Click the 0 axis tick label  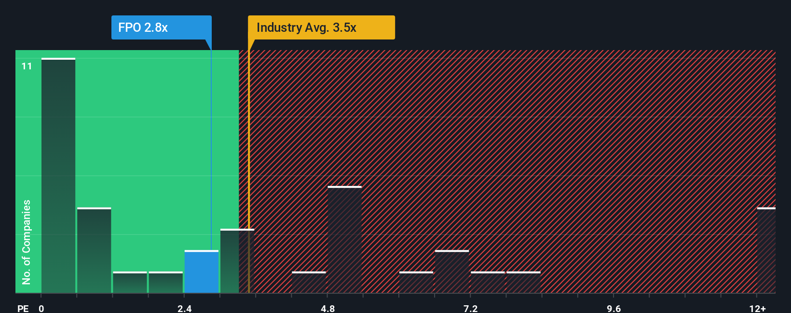[x=41, y=309]
